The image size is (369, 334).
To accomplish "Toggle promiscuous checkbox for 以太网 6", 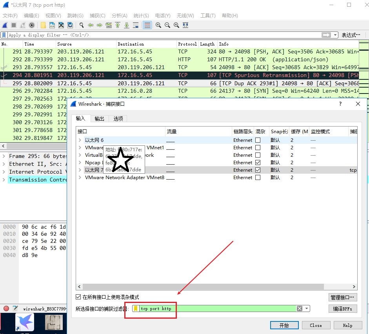I will (258, 140).
